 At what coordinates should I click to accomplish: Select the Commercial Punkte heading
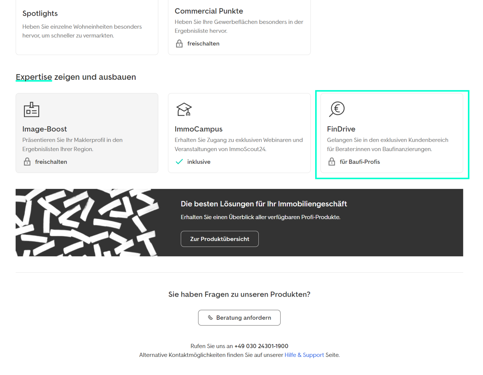pyautogui.click(x=209, y=11)
